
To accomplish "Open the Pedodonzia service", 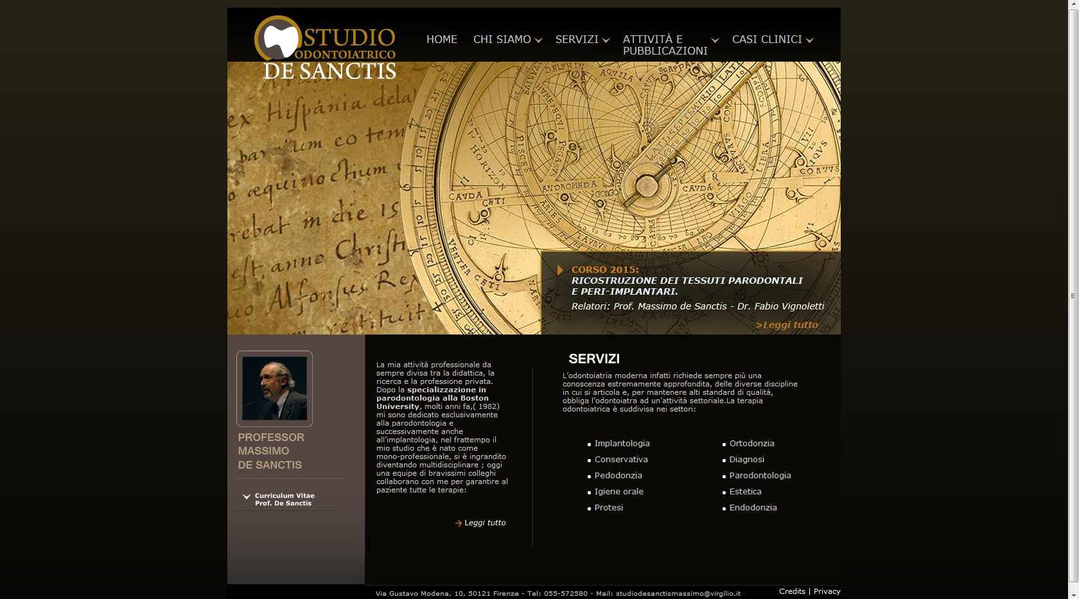I will coord(618,476).
